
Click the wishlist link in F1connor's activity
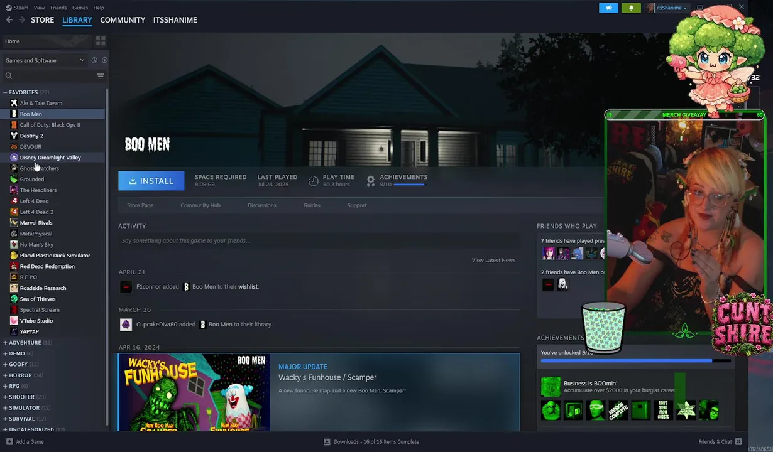[x=248, y=287]
